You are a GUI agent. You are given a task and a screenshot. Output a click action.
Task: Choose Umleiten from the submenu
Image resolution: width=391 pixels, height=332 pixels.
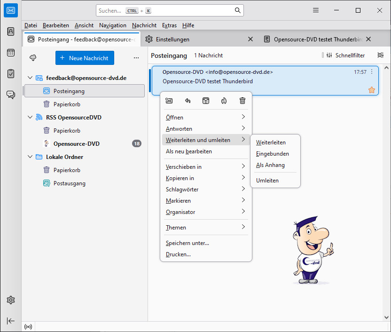(267, 181)
